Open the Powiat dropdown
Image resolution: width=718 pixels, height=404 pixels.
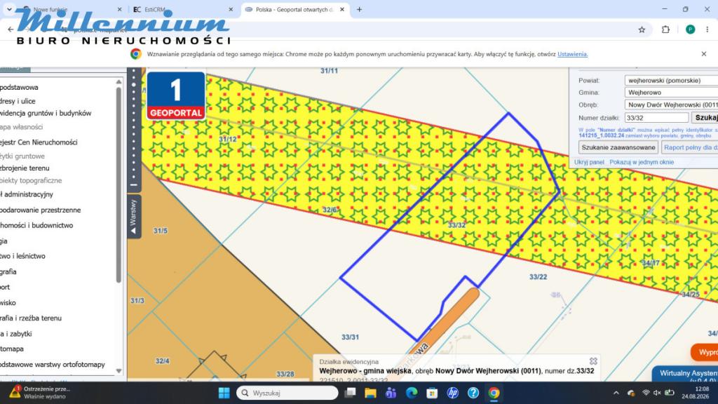[671, 80]
